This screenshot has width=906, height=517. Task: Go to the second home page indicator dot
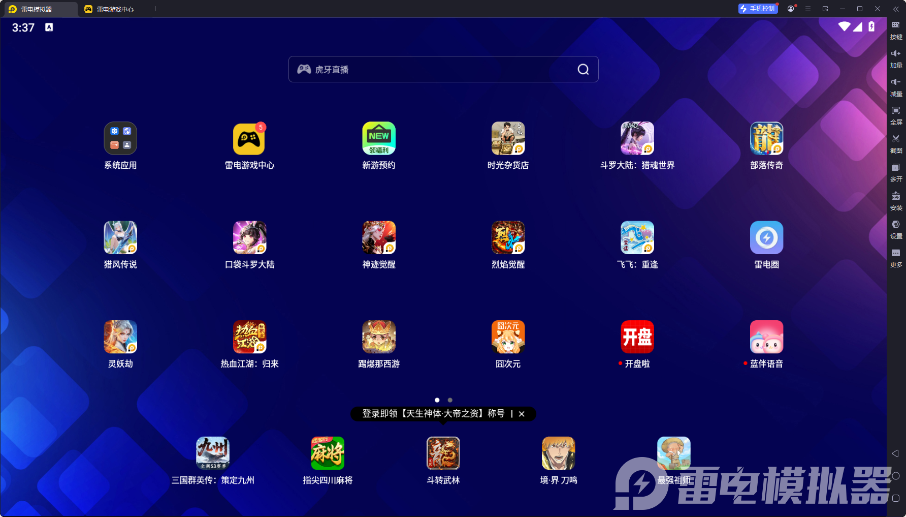(450, 400)
